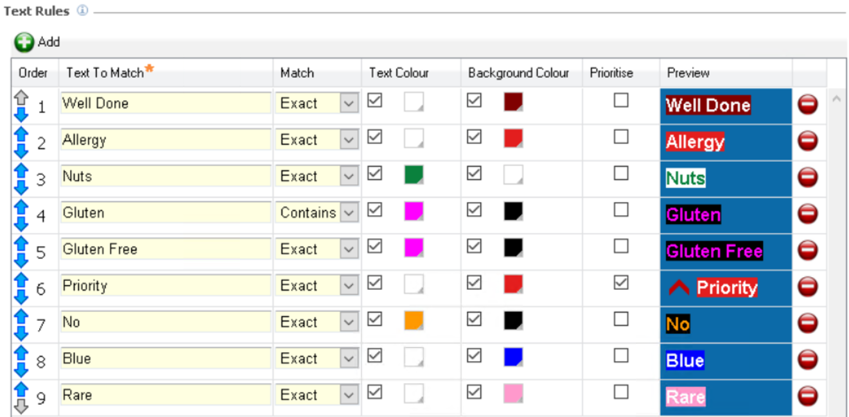Click the green Add rule icon
This screenshot has height=417, width=849.
24,43
